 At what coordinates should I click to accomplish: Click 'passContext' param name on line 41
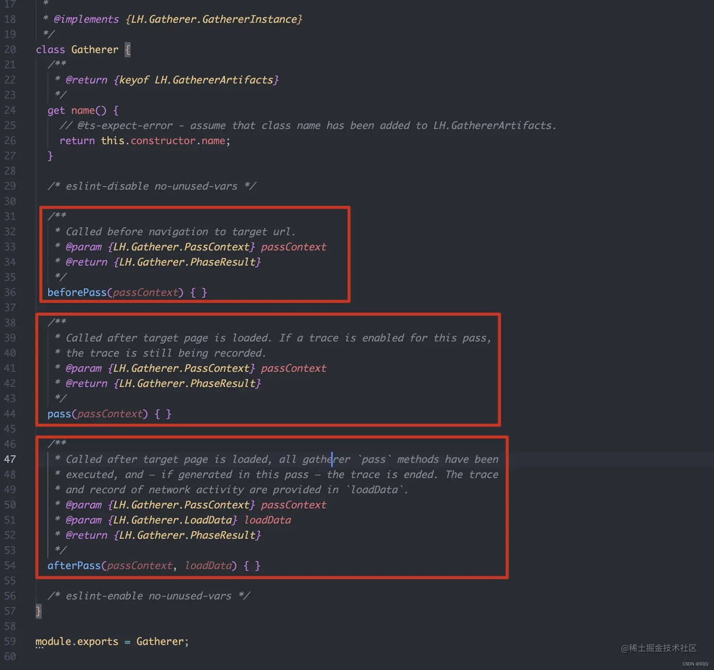pos(294,368)
